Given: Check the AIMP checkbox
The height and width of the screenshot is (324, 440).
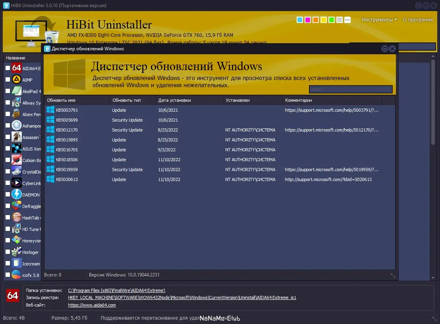Looking at the screenshot, I should pyautogui.click(x=8, y=80).
